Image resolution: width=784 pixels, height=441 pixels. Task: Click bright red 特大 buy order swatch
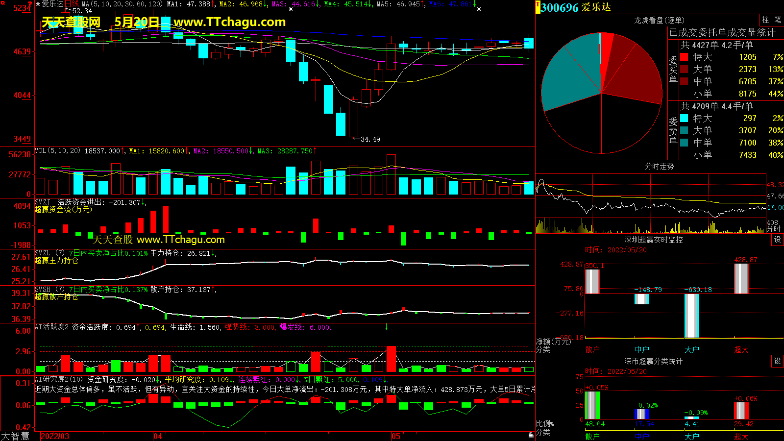pos(684,57)
